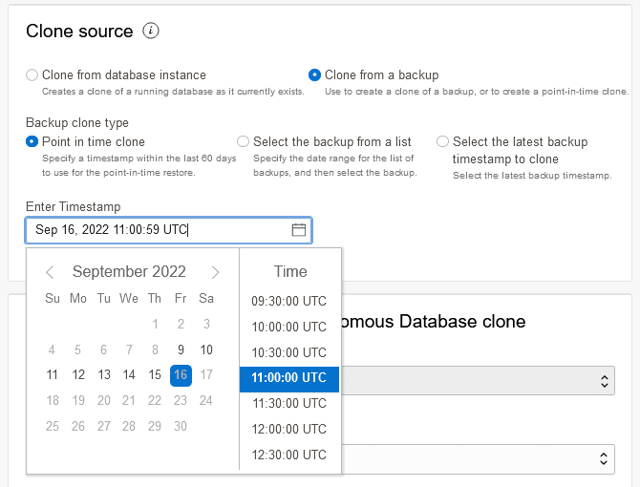
Task: Click the Time column heading
Action: pos(290,271)
